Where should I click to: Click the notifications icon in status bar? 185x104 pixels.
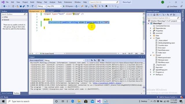[x=181, y=97]
